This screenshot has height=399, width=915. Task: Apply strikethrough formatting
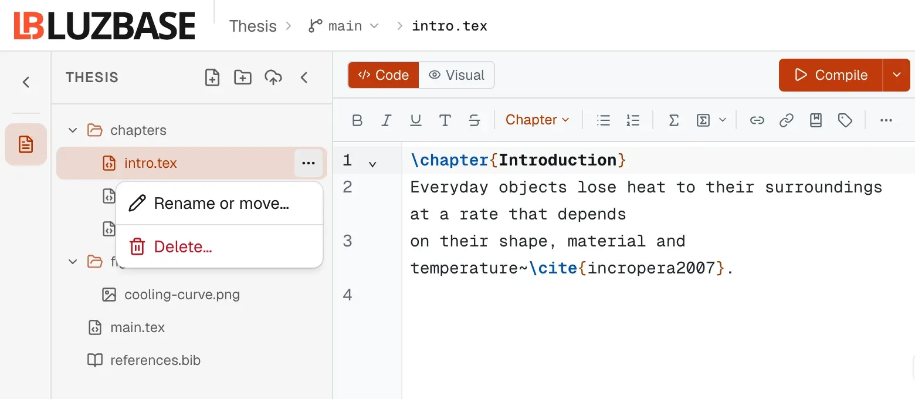[x=475, y=120]
